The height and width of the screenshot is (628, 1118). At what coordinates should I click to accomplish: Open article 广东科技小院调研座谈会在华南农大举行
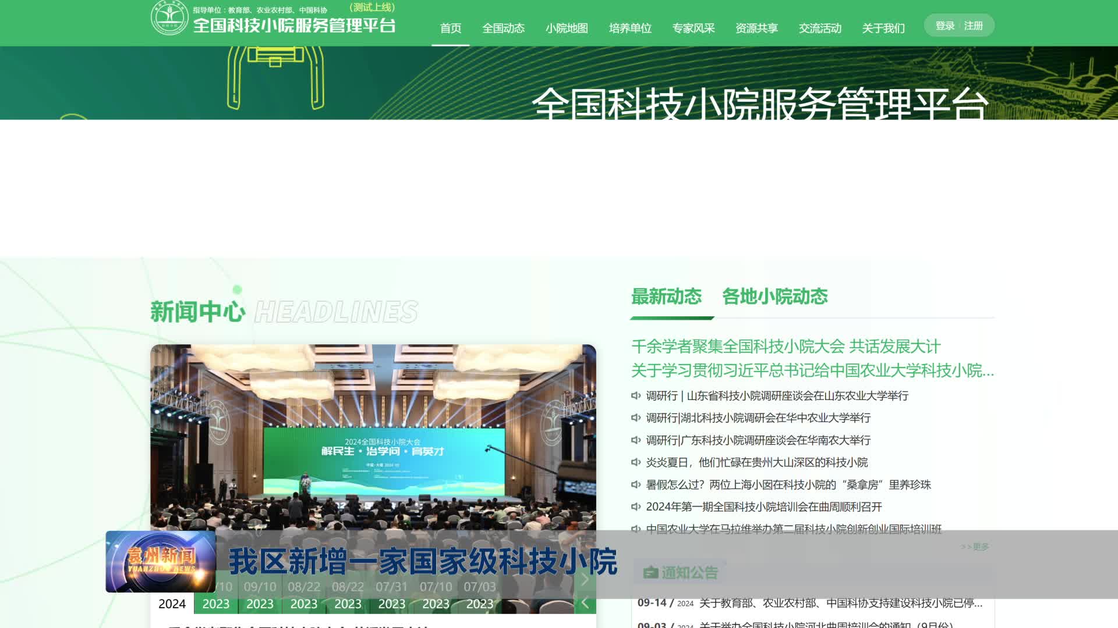pyautogui.click(x=758, y=440)
